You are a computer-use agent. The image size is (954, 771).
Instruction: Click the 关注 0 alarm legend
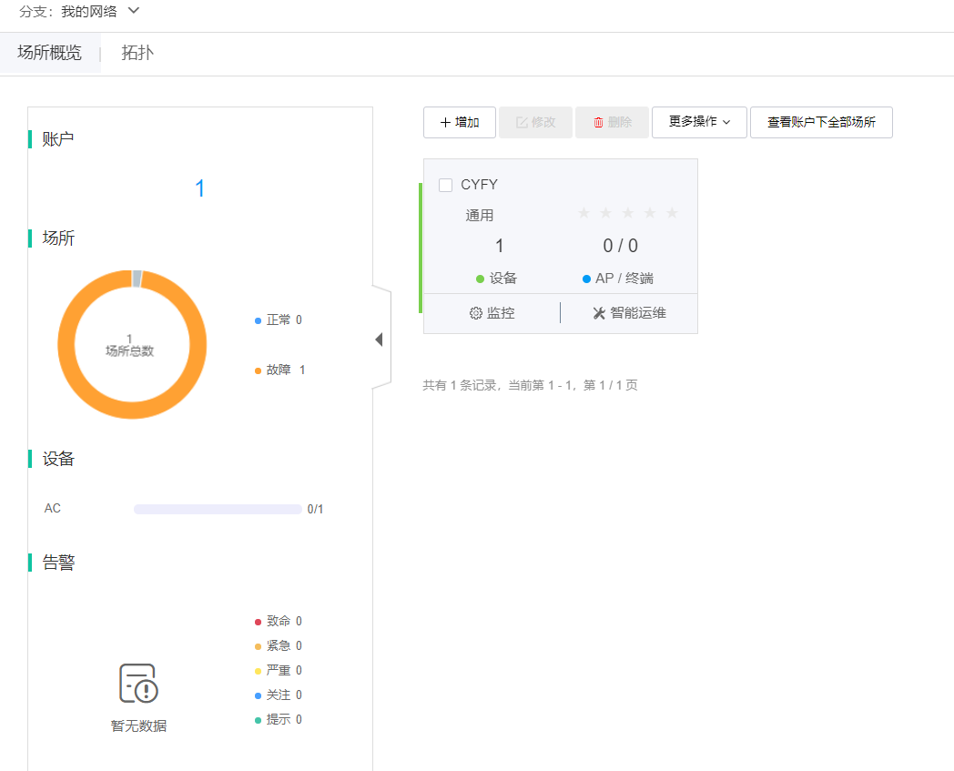(x=278, y=695)
